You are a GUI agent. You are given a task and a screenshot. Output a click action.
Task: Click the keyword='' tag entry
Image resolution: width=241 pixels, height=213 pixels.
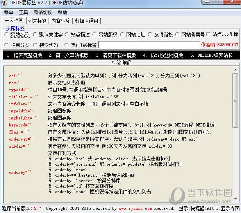click(20, 125)
